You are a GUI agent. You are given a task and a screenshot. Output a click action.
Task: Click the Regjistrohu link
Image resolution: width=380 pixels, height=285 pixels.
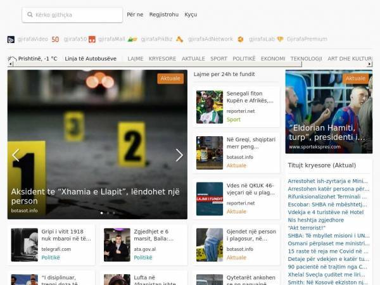164,15
